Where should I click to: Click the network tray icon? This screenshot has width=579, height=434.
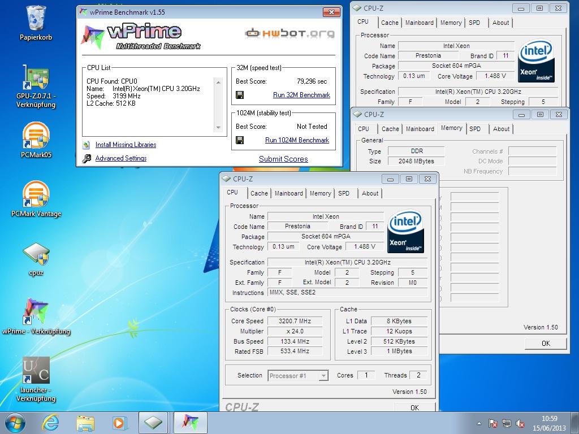507,423
